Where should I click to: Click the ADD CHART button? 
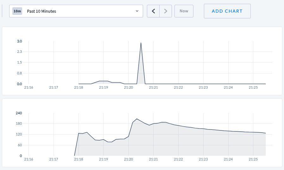[227, 11]
